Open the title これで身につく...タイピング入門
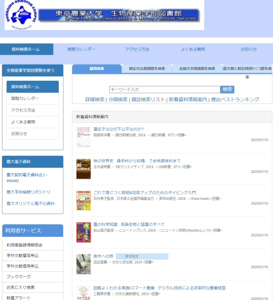 tap(144, 192)
